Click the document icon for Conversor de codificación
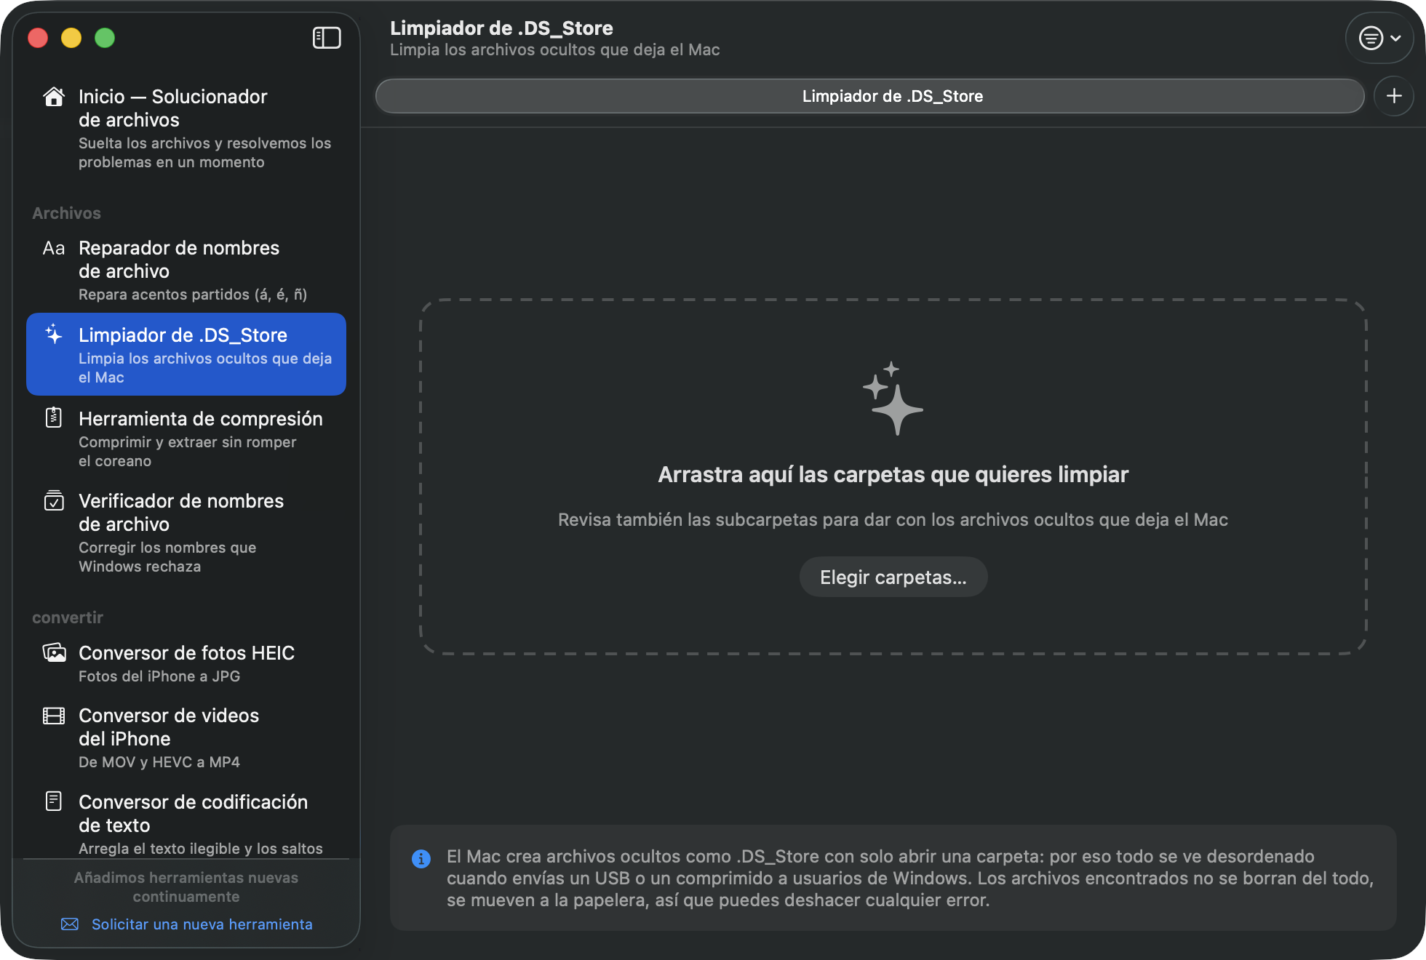 pos(54,801)
